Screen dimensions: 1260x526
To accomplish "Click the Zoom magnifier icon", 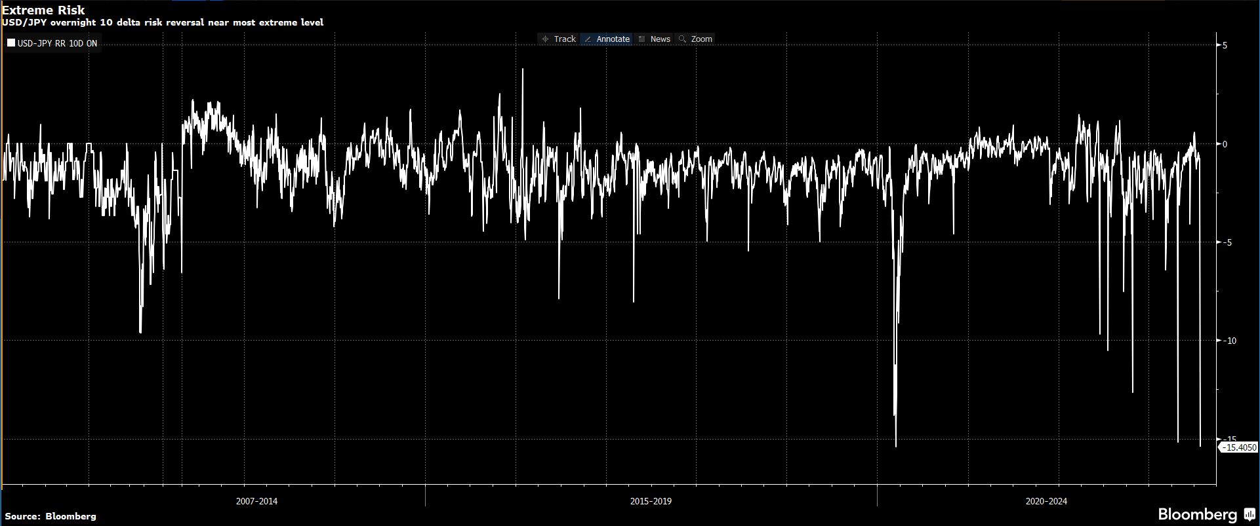I will [x=682, y=39].
